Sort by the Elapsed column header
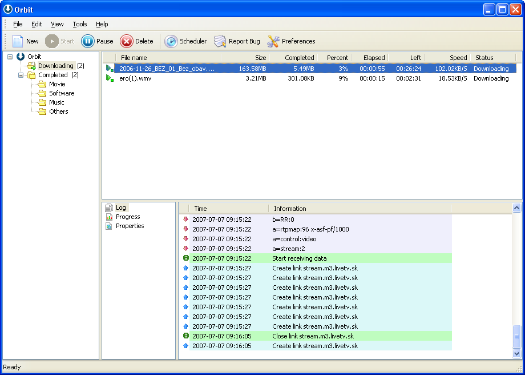 370,58
